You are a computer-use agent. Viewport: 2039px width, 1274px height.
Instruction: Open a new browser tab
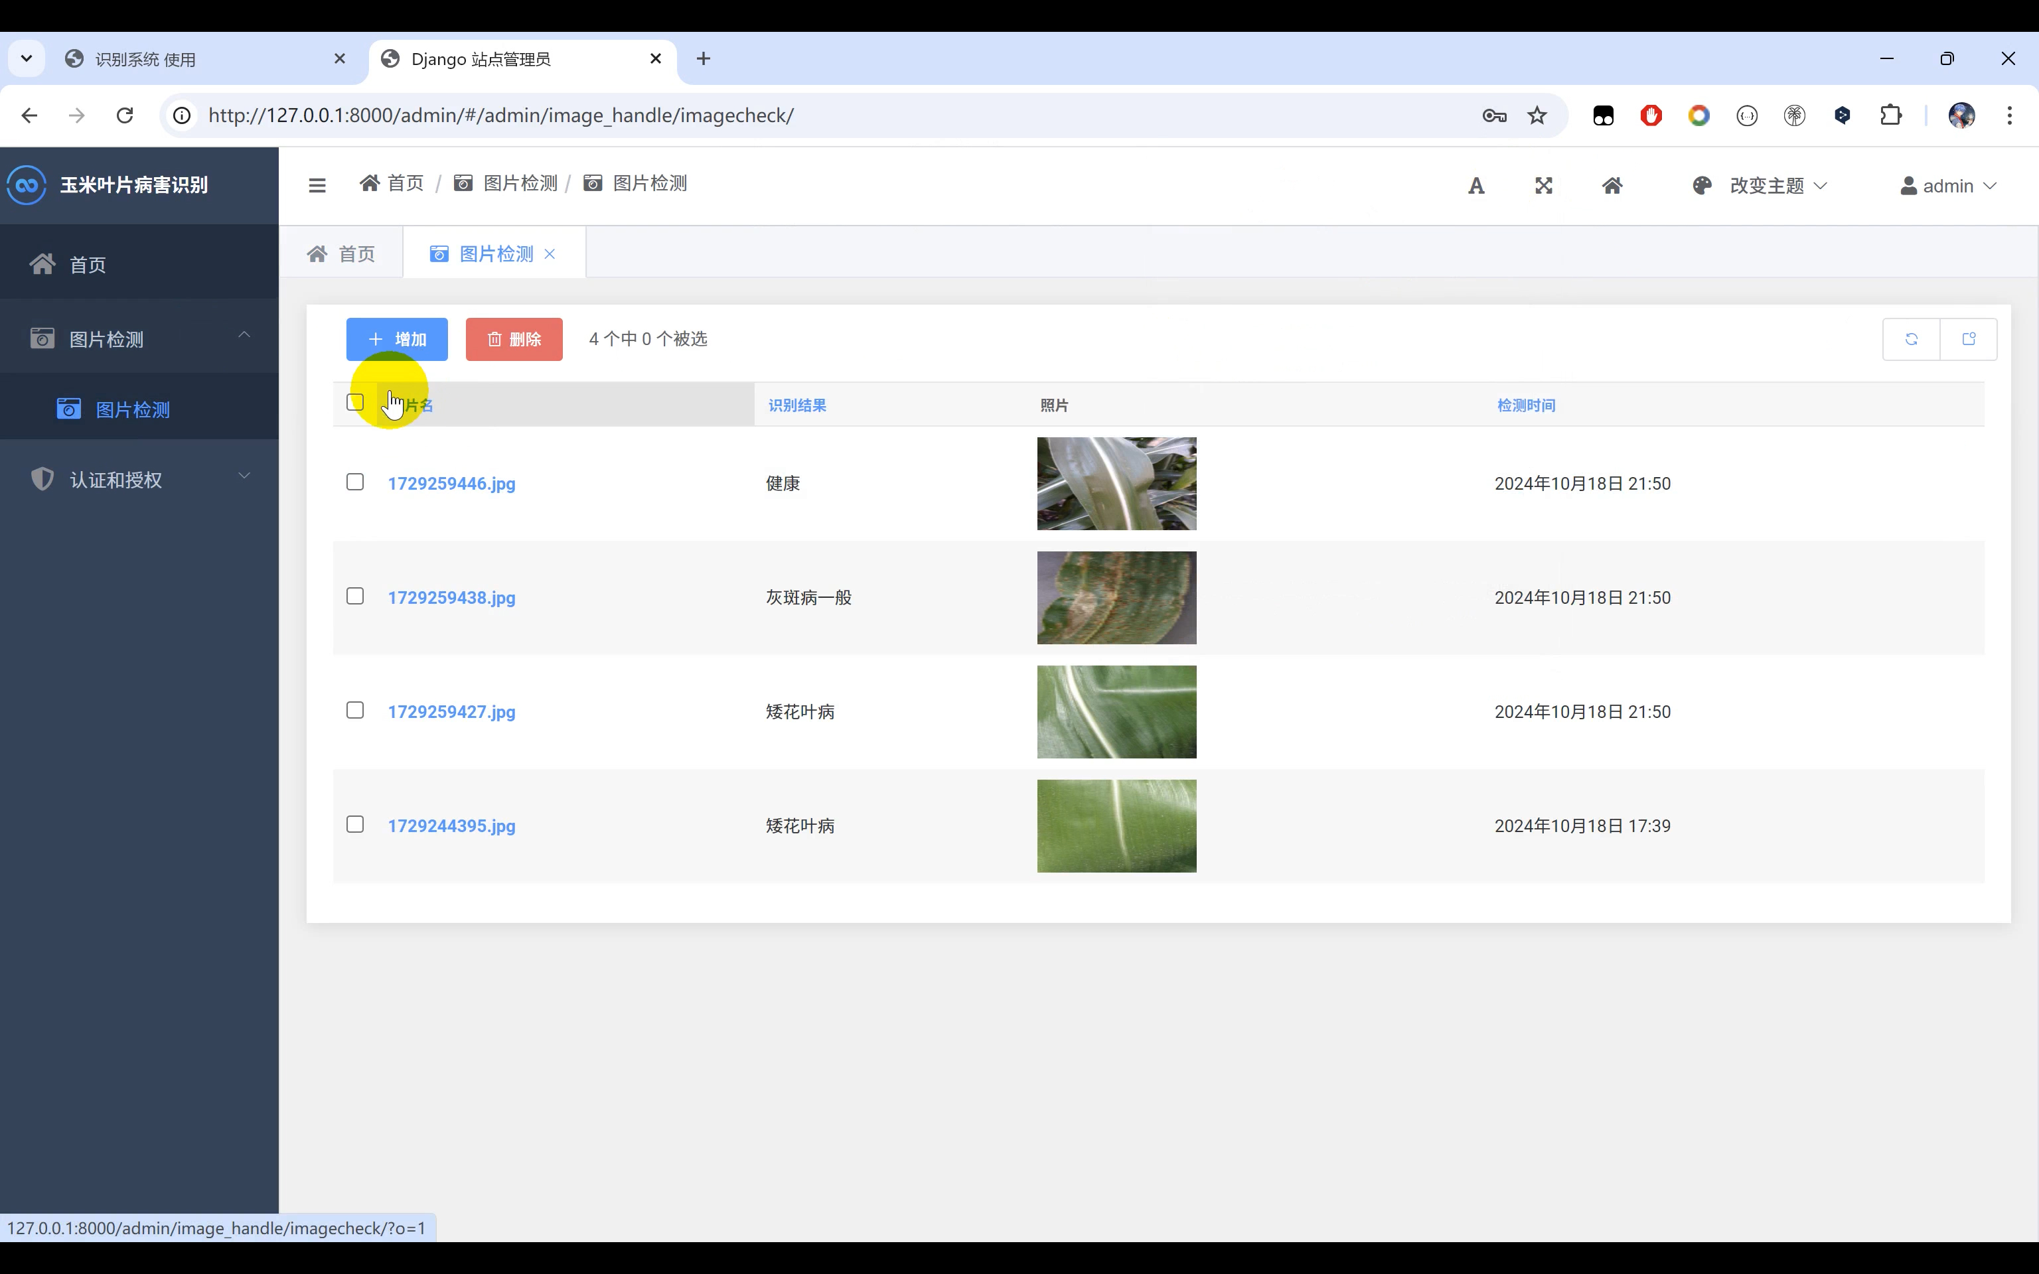pos(704,59)
